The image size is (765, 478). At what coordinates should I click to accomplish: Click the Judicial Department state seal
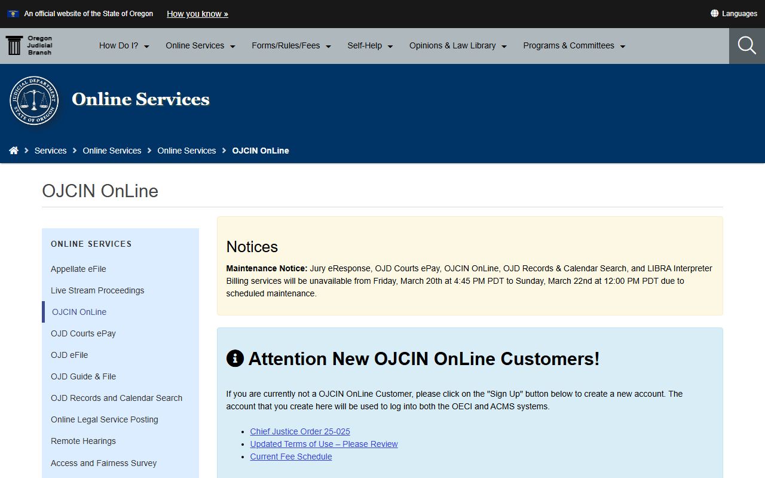(34, 100)
